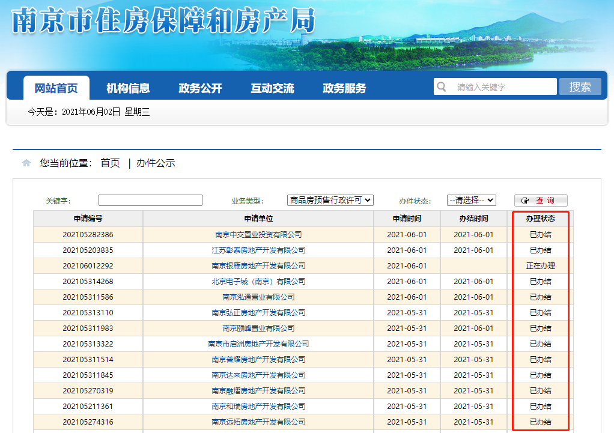Expand the 办件状态 dropdown
Viewport: 614px width, 433px height.
coord(471,200)
